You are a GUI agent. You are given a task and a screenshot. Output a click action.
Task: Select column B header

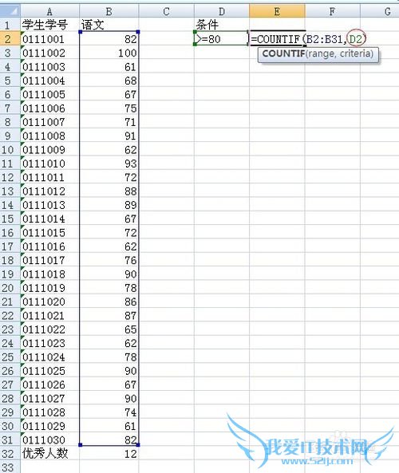pyautogui.click(x=109, y=11)
